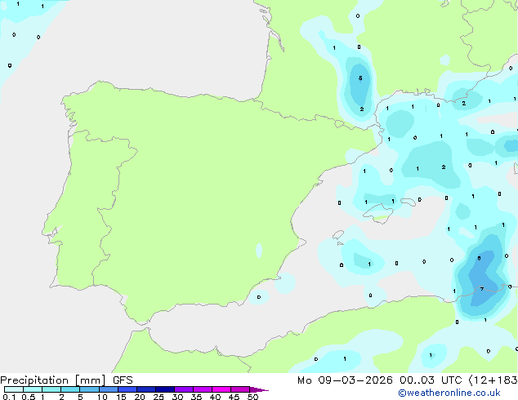
Task: Click the precipitation value 7 on North African coast
Action: point(482,289)
